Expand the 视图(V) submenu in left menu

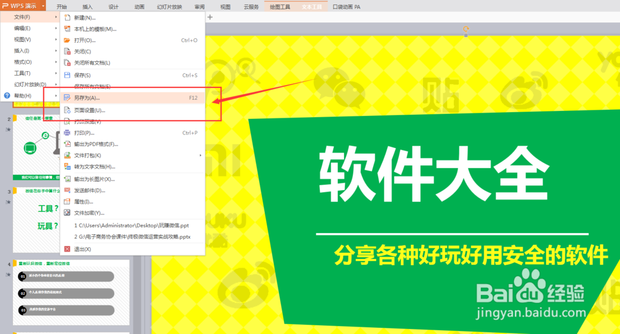[56, 40]
